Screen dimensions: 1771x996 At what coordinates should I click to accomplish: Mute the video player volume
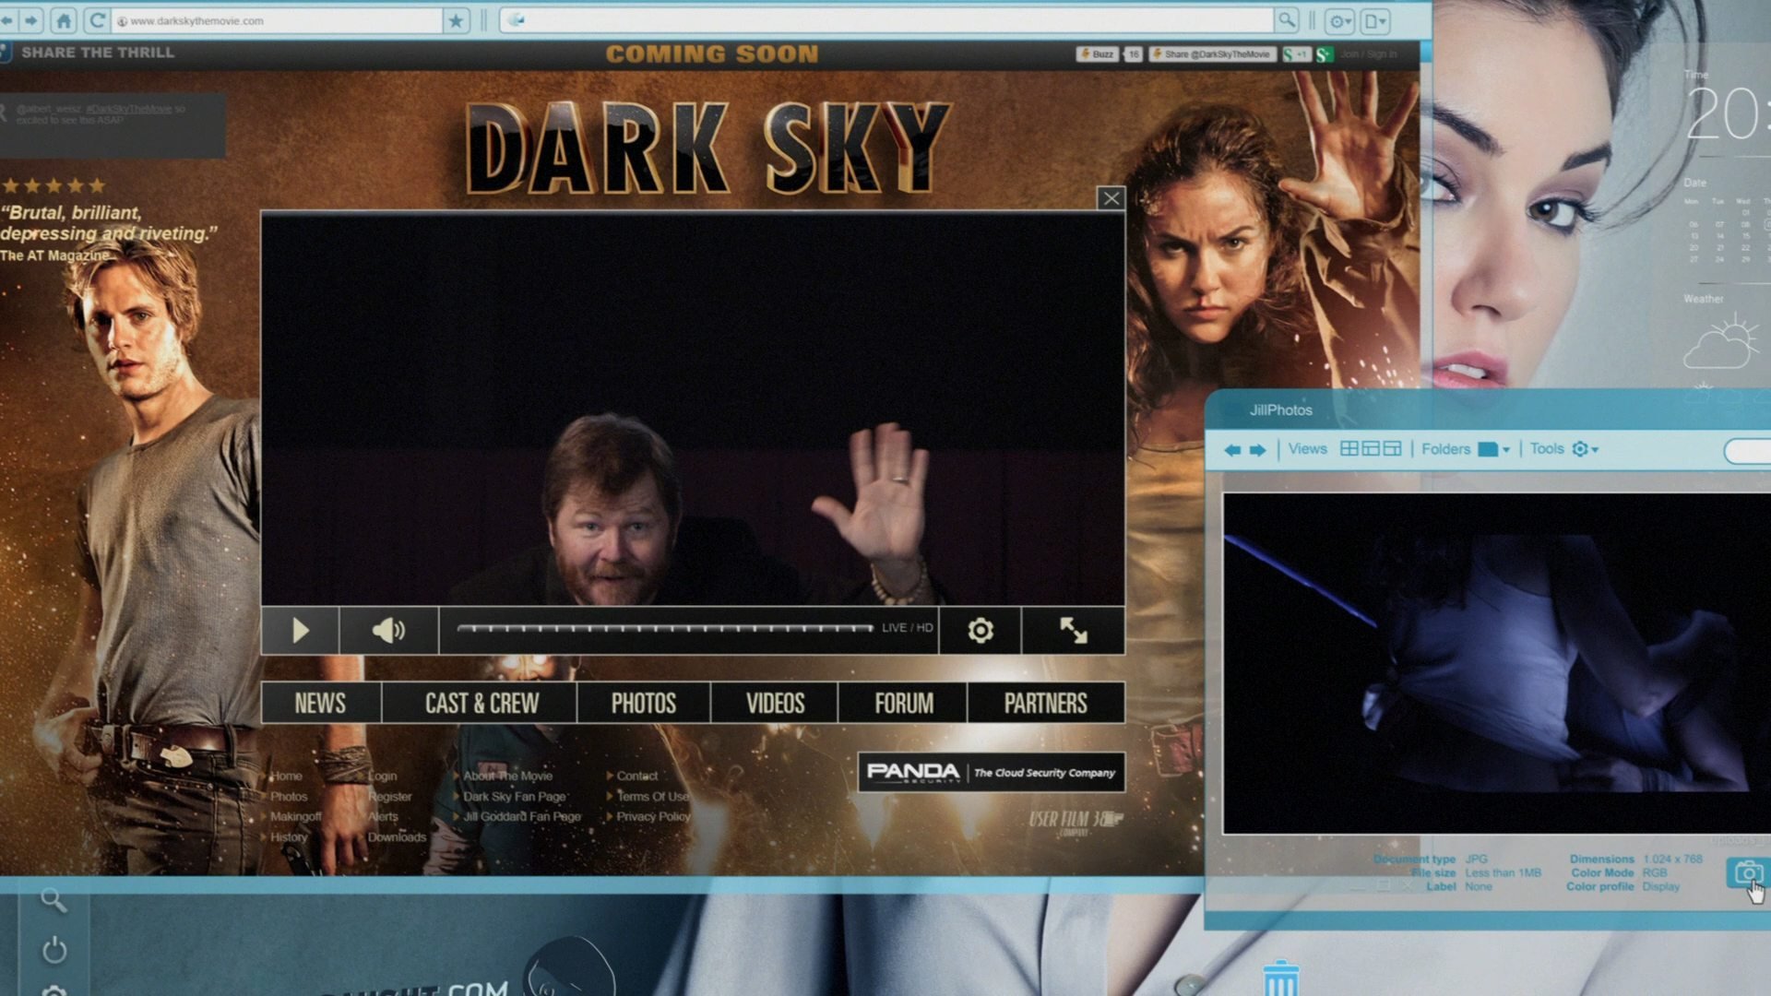[388, 630]
